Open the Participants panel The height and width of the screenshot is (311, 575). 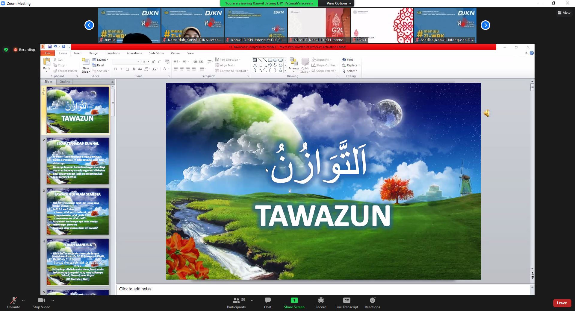(236, 301)
